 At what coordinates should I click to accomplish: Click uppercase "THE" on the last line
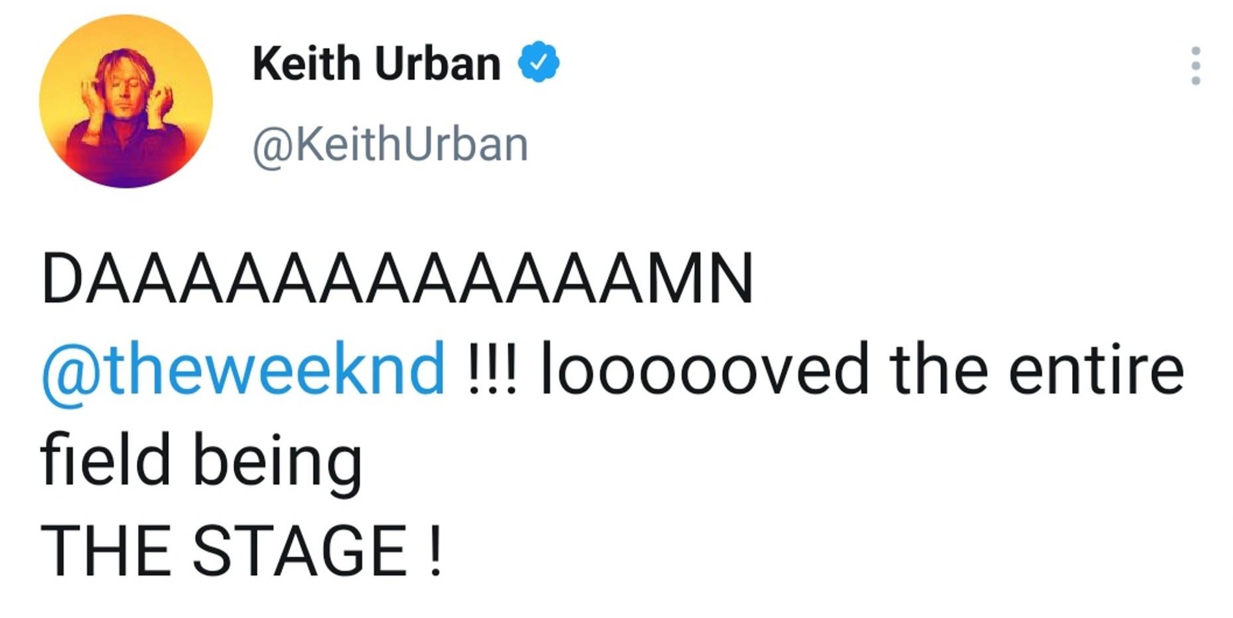[106, 550]
